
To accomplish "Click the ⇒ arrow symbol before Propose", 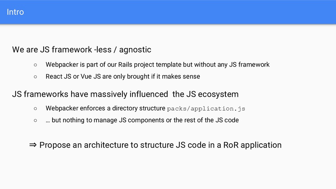I will [x=33, y=145].
